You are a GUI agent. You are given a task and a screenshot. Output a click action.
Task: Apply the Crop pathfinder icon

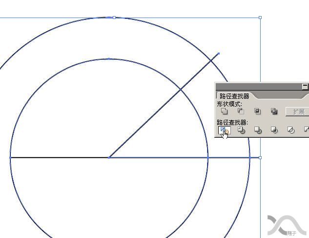pos(274,130)
